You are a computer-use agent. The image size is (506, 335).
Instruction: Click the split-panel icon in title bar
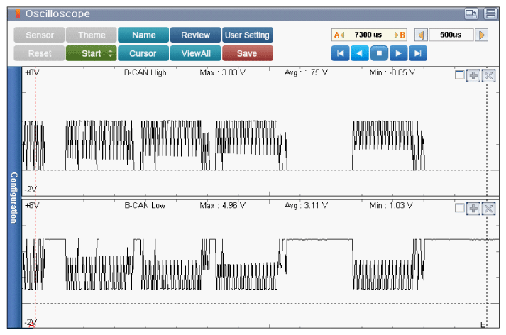pos(490,13)
